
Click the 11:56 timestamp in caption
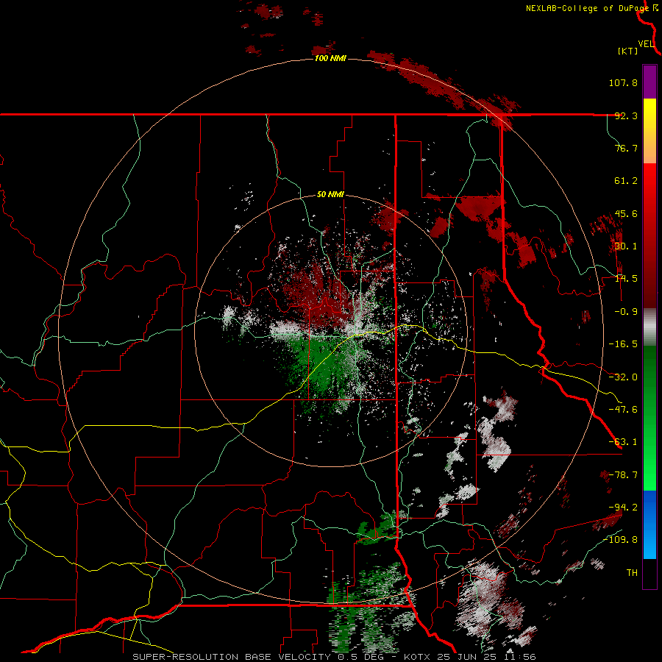522,657
